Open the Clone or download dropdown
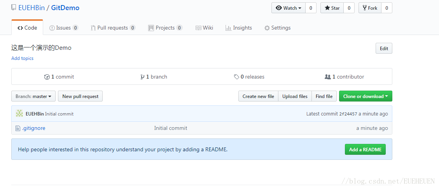439x189 pixels. pyautogui.click(x=366, y=96)
